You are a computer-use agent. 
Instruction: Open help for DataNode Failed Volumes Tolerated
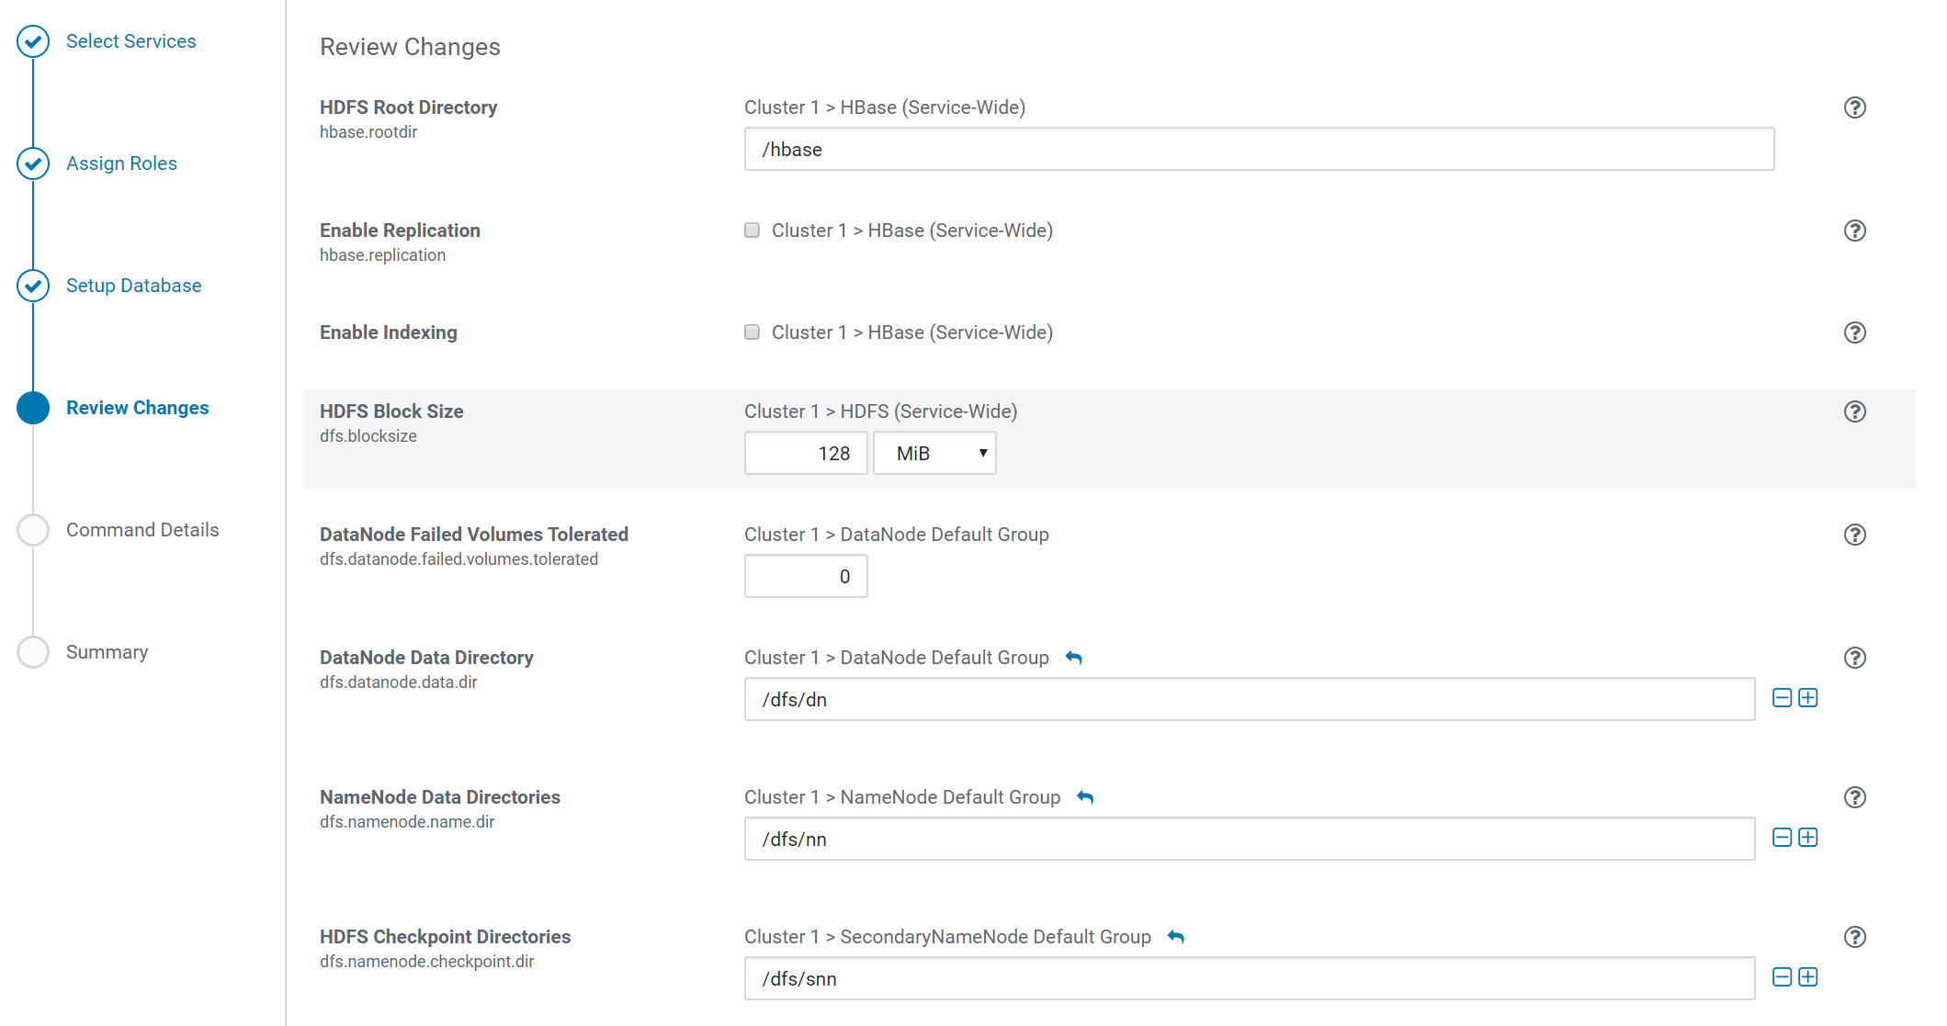click(x=1854, y=535)
